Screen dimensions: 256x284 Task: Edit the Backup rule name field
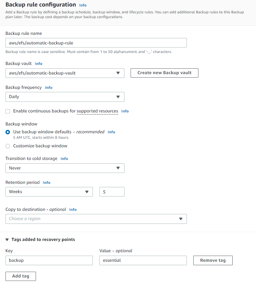pyautogui.click(x=96, y=42)
